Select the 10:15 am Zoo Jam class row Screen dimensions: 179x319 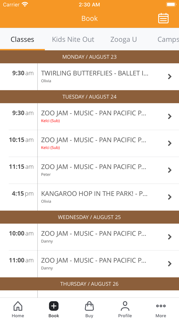[x=102, y=143]
